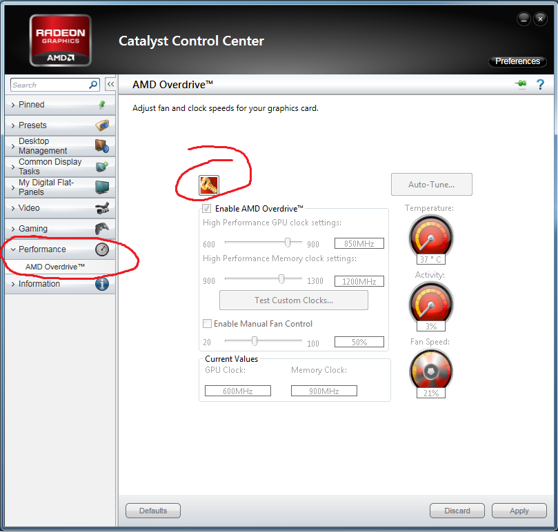The height and width of the screenshot is (532, 558).
Task: Click the Auto-Tune button
Action: [x=431, y=185]
